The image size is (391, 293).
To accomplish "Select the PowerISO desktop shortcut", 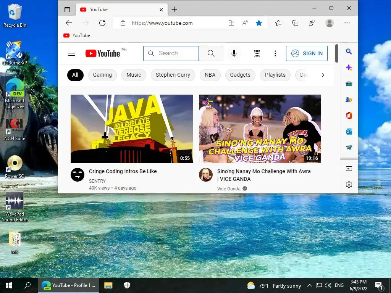I will (15, 167).
